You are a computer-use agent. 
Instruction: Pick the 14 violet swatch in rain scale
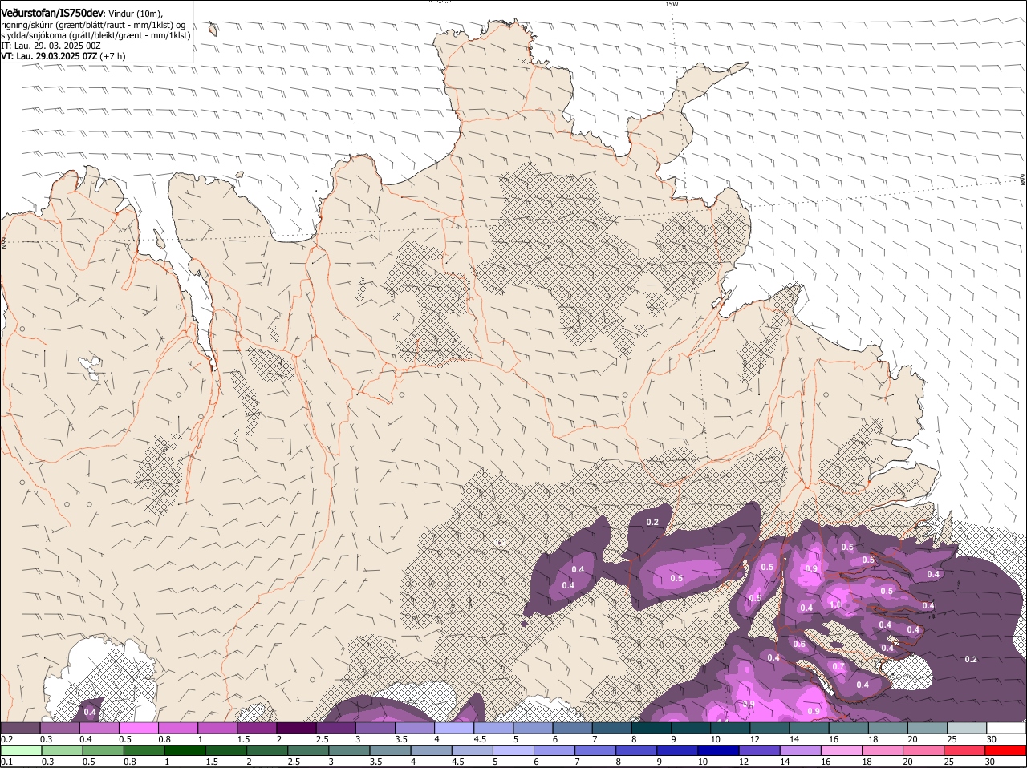(x=801, y=750)
